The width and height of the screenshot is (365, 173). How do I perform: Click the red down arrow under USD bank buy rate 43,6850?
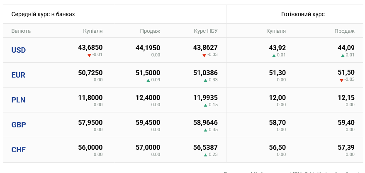pos(89,56)
